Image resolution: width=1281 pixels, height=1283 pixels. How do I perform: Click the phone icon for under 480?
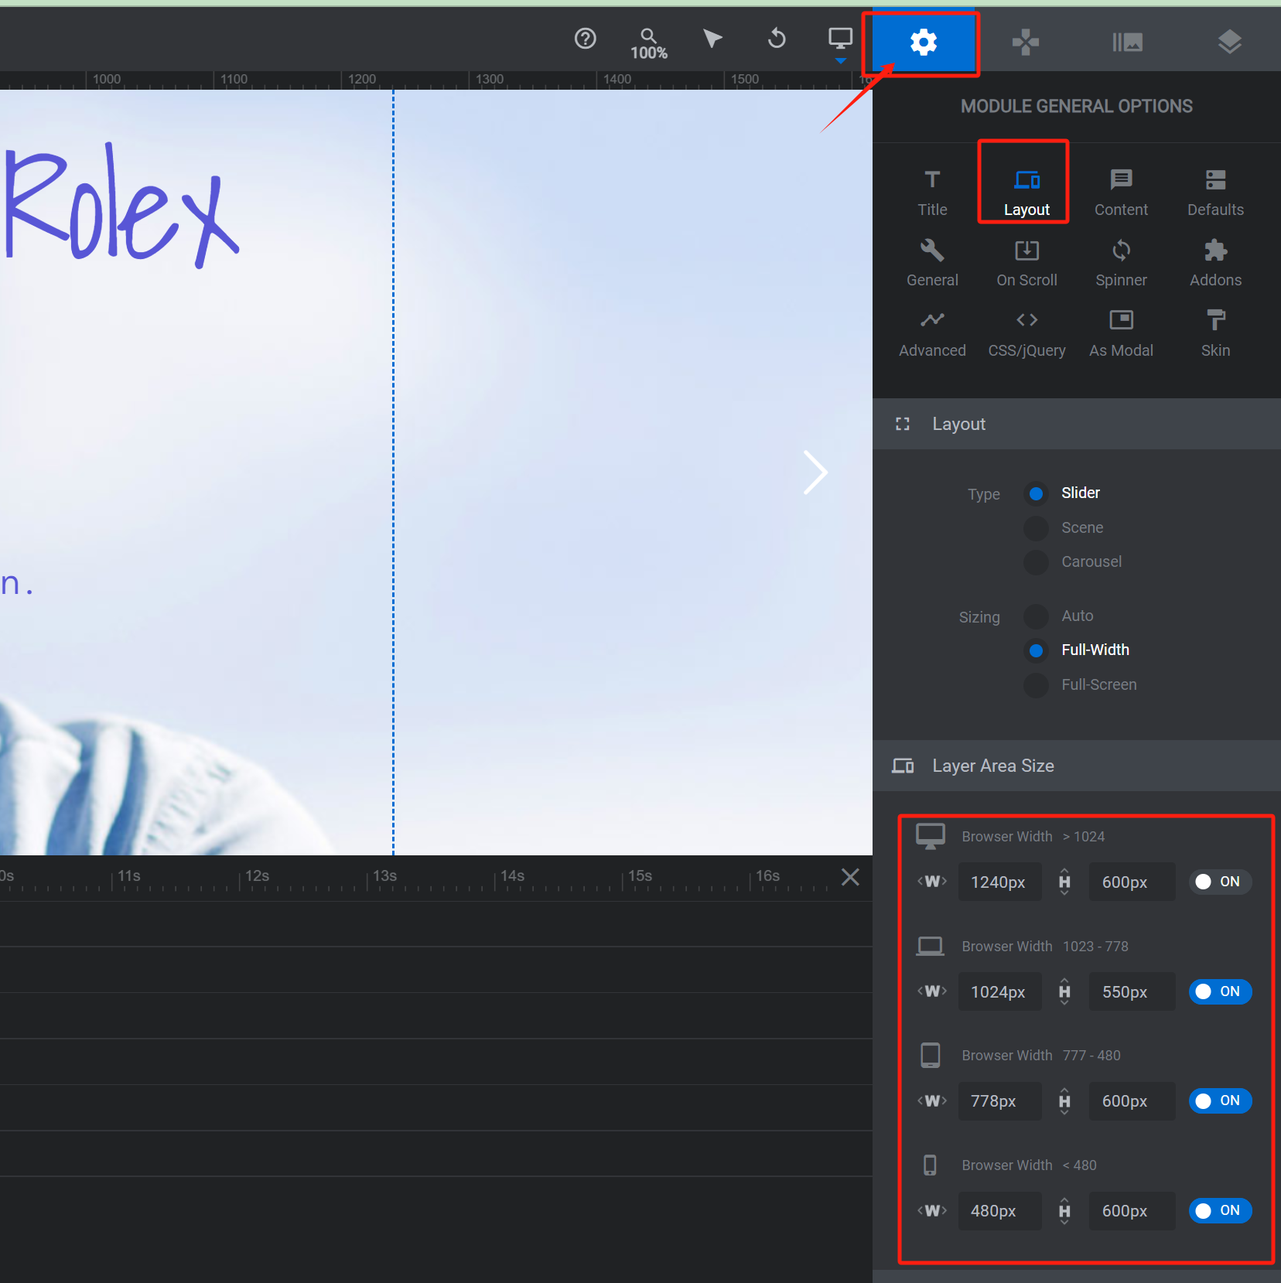coord(930,1165)
